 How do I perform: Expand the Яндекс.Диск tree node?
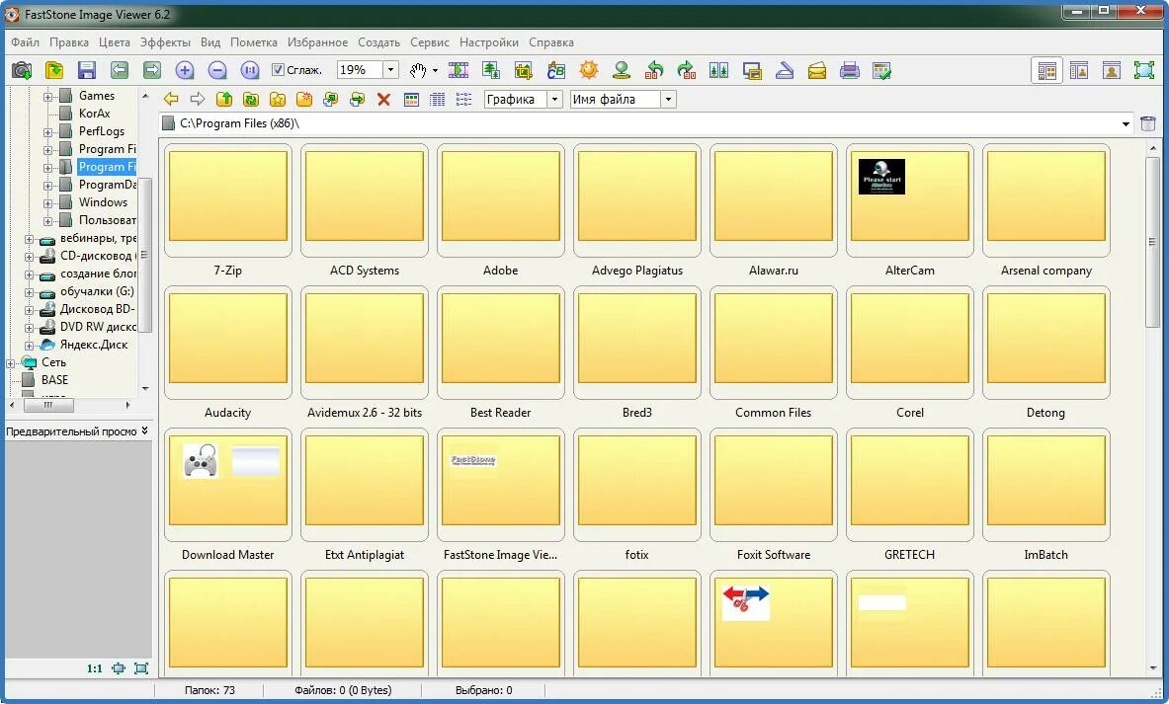[29, 345]
